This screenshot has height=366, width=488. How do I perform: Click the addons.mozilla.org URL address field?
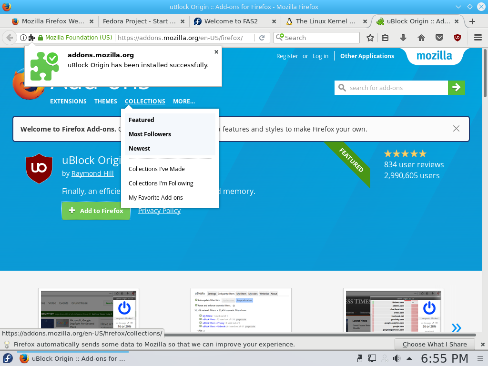185,38
